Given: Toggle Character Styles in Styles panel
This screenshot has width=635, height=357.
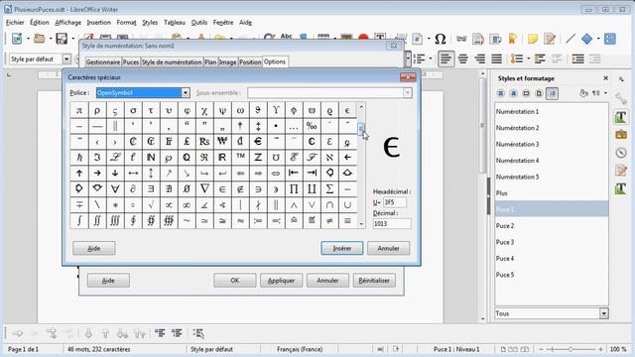Looking at the screenshot, I should [514, 93].
